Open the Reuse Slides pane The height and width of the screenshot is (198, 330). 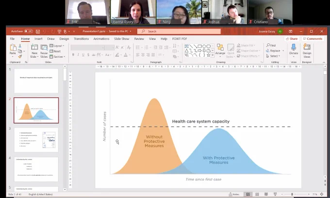coord(44,51)
